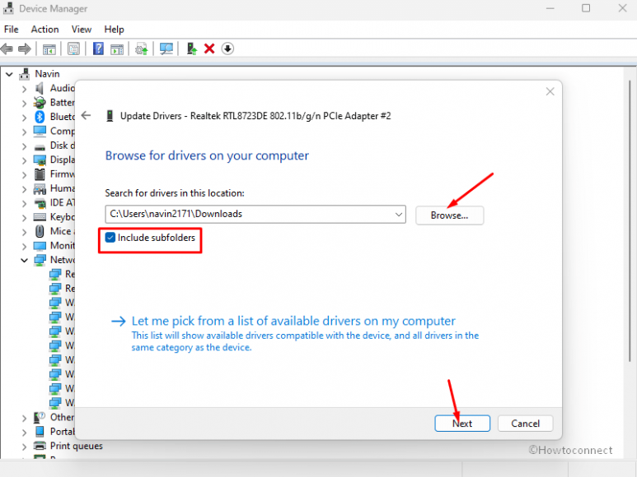Expand the Batteries category

coord(24,103)
